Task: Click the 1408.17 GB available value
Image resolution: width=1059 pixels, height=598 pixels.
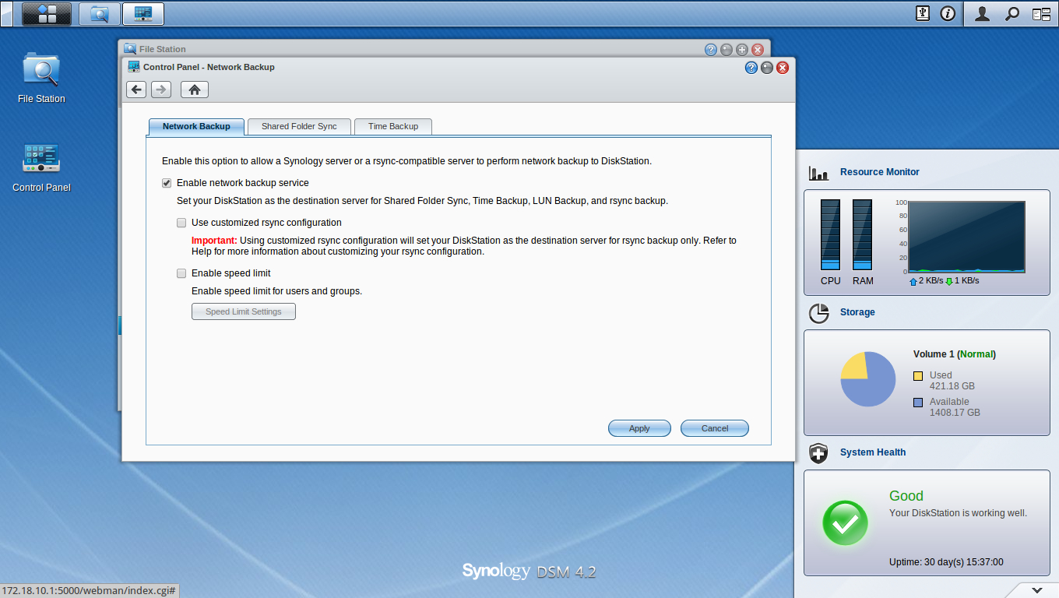Action: (955, 413)
